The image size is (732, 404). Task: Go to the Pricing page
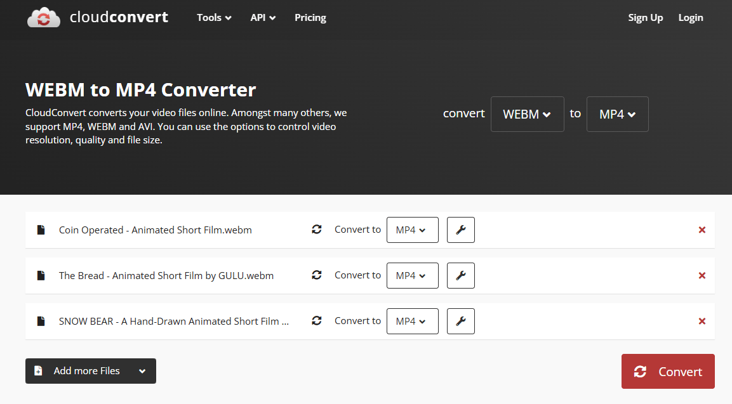(310, 18)
